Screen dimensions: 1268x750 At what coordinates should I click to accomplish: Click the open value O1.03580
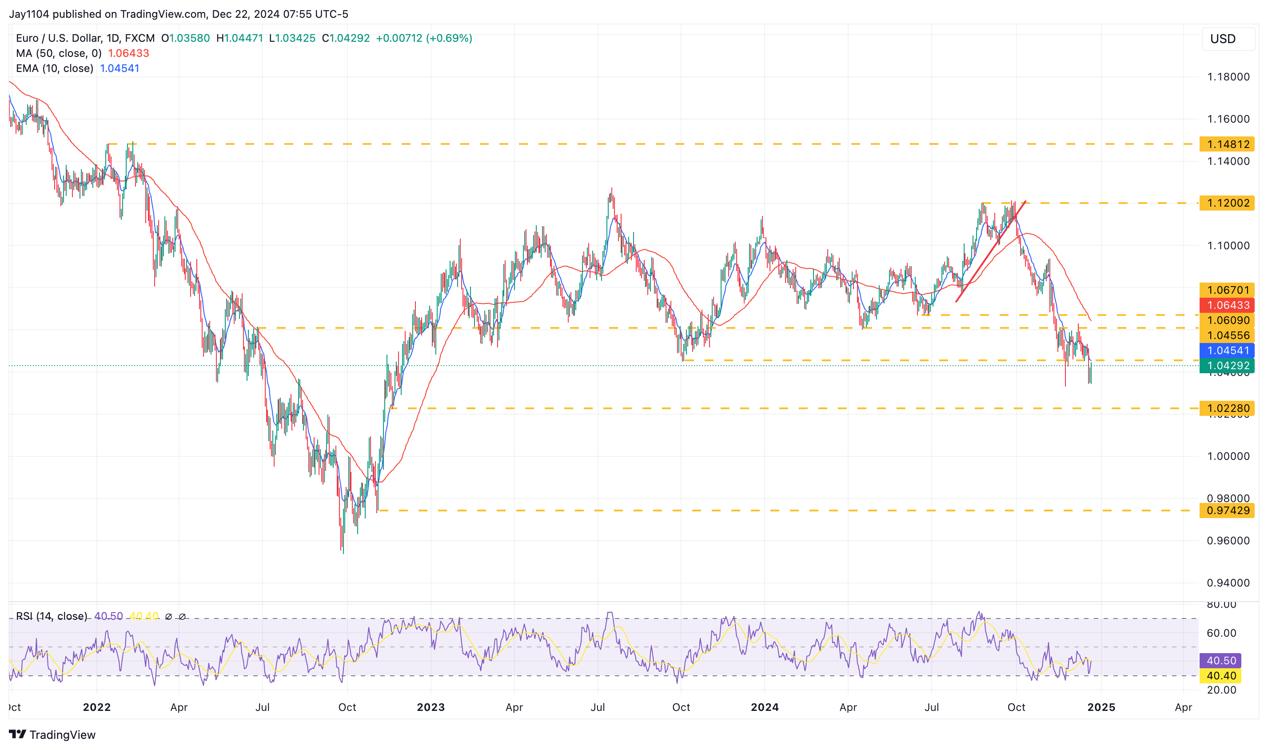tap(185, 38)
